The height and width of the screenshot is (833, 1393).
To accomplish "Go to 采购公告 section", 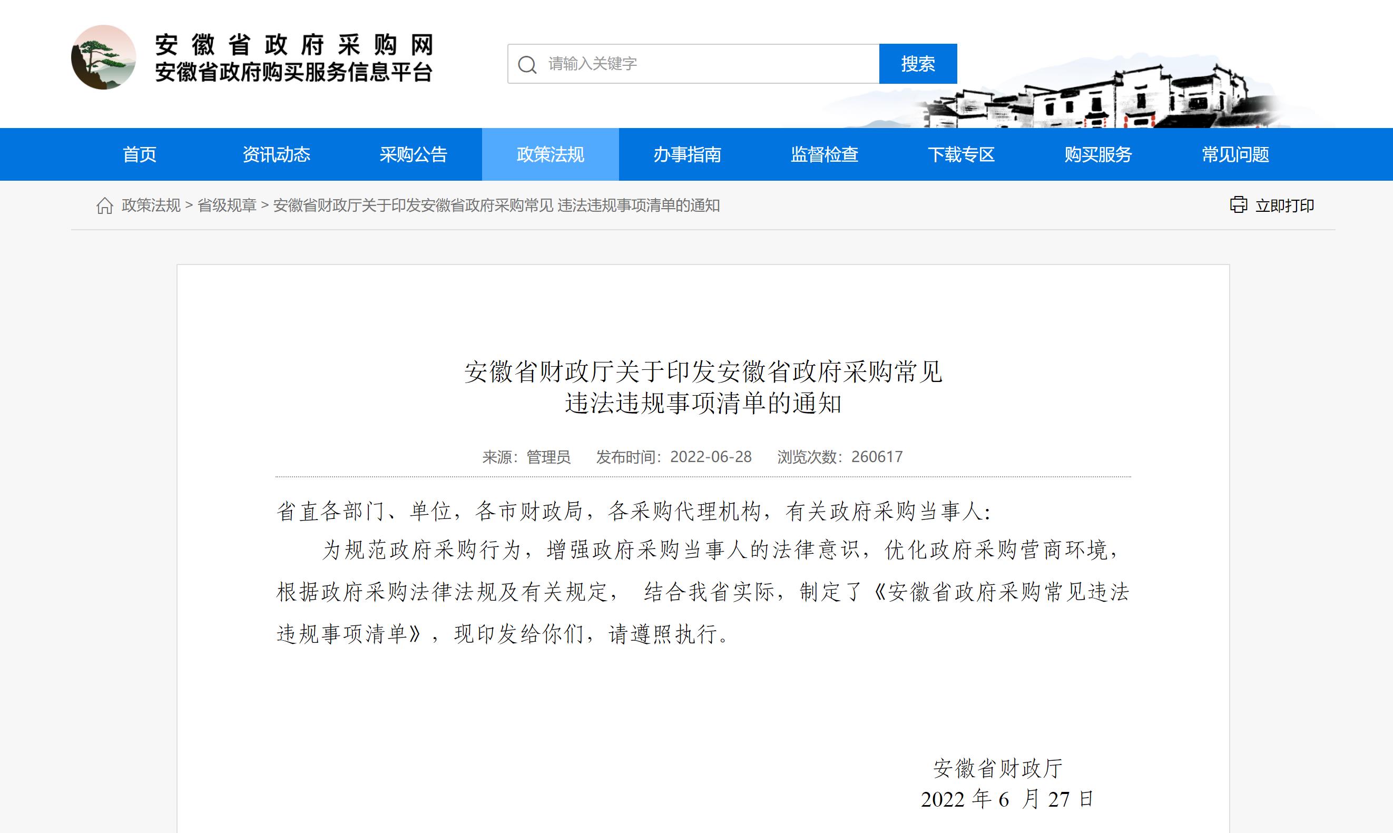I will pos(413,154).
